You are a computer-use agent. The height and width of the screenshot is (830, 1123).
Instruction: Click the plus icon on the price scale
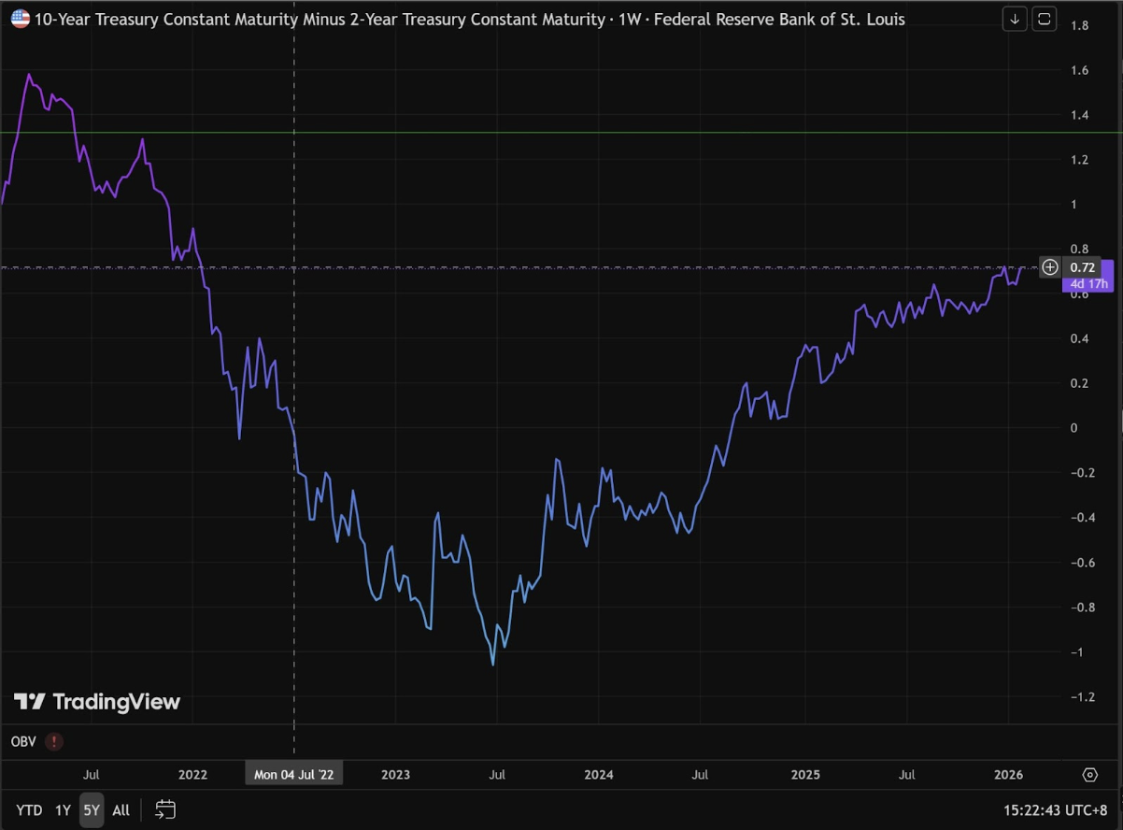pyautogui.click(x=1050, y=267)
